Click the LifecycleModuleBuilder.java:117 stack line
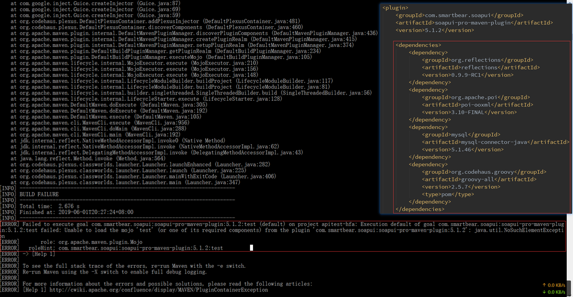 (x=171, y=81)
